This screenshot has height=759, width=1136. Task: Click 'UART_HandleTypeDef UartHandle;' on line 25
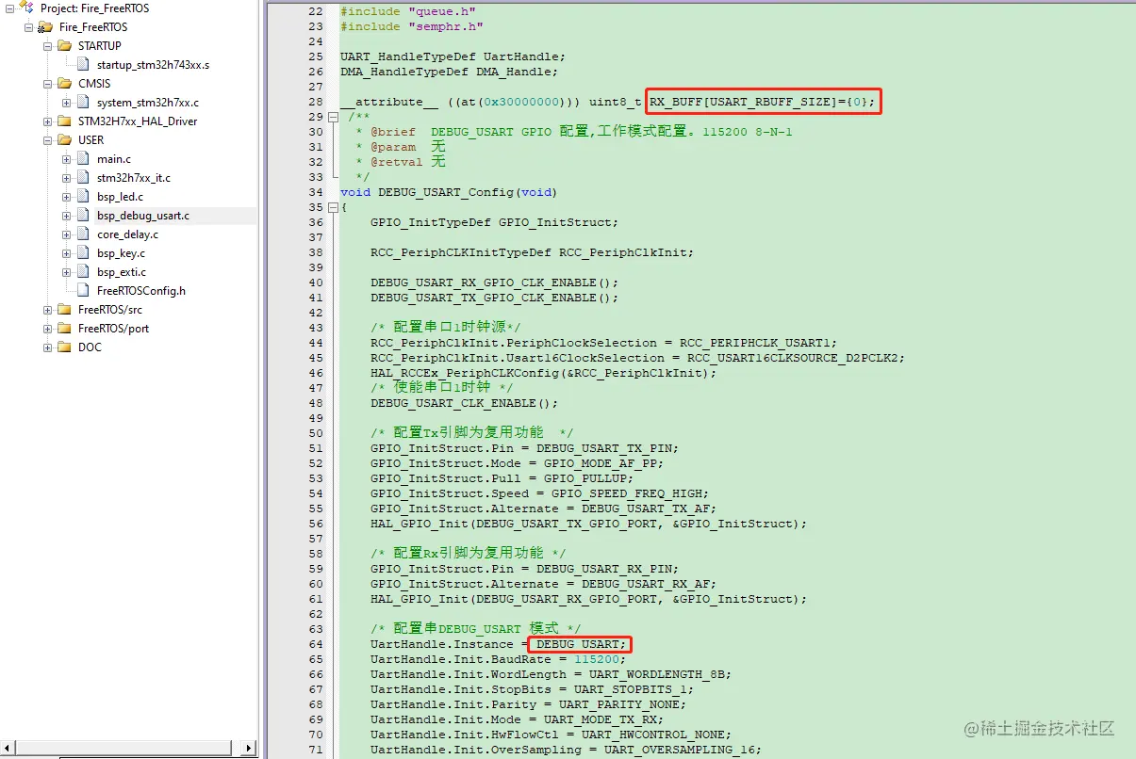pos(453,57)
